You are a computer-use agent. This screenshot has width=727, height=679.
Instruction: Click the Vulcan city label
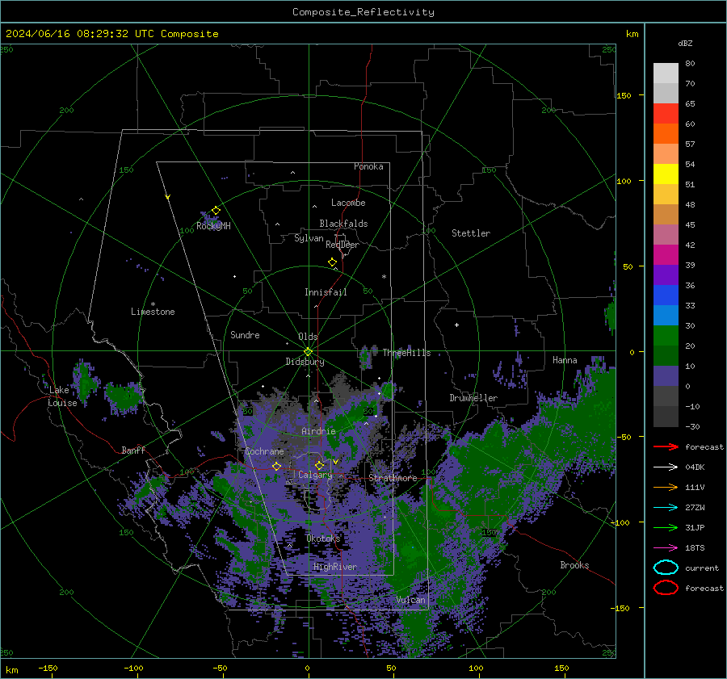click(x=410, y=600)
